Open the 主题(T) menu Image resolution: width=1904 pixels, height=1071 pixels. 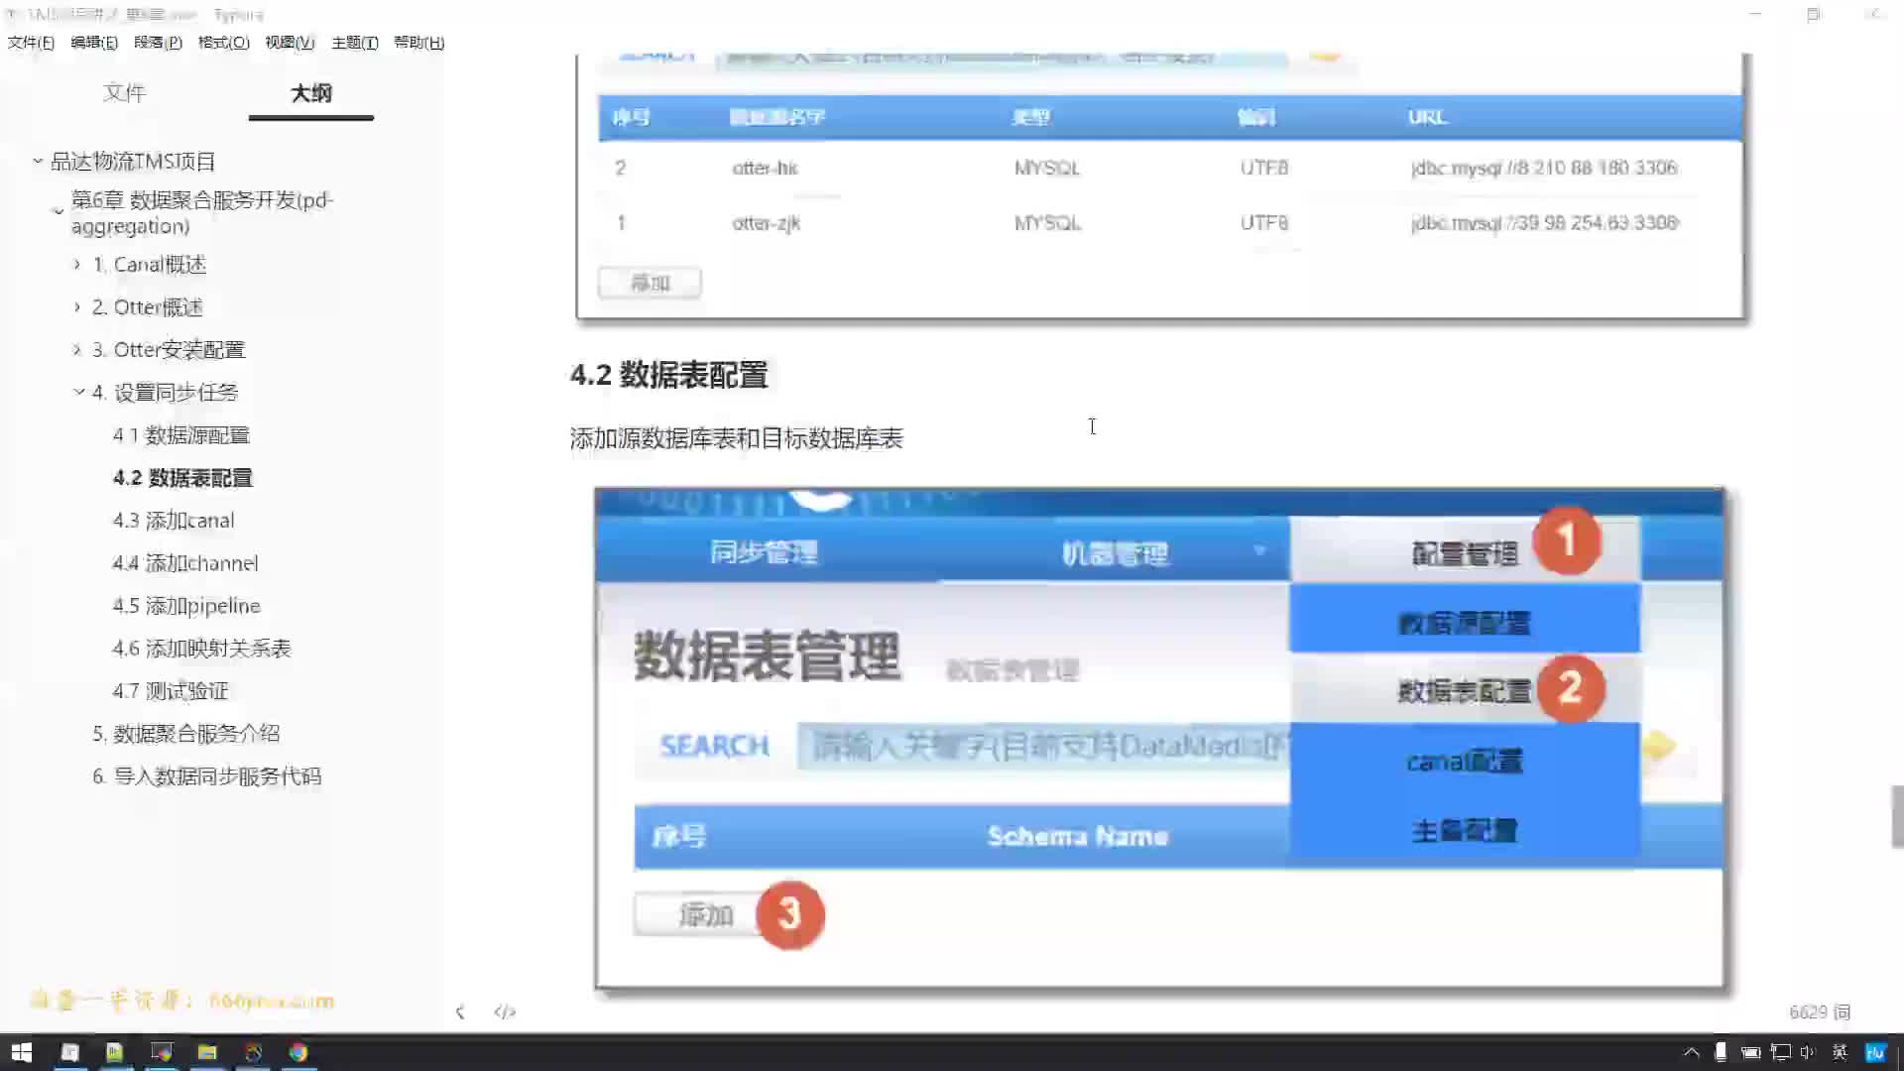[355, 43]
